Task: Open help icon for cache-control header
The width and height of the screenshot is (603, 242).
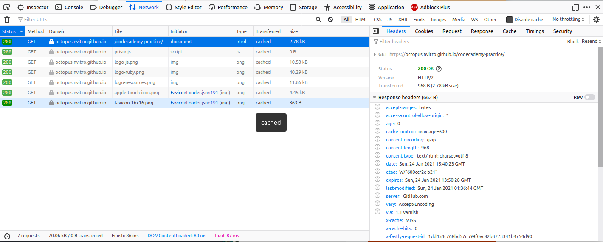Action: click(378, 131)
